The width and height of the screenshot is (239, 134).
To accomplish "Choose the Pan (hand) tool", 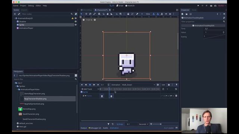I will pos(108,14).
